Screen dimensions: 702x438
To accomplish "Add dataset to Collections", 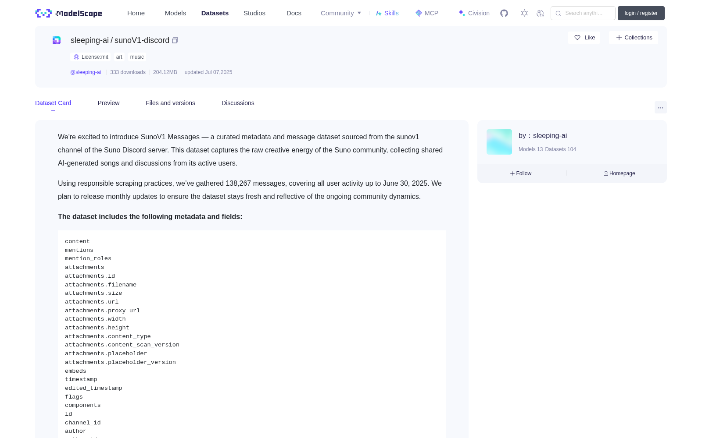I will 634,38.
